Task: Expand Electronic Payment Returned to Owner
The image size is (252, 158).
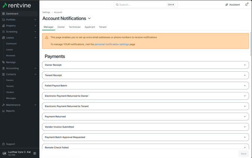Action: point(146,96)
